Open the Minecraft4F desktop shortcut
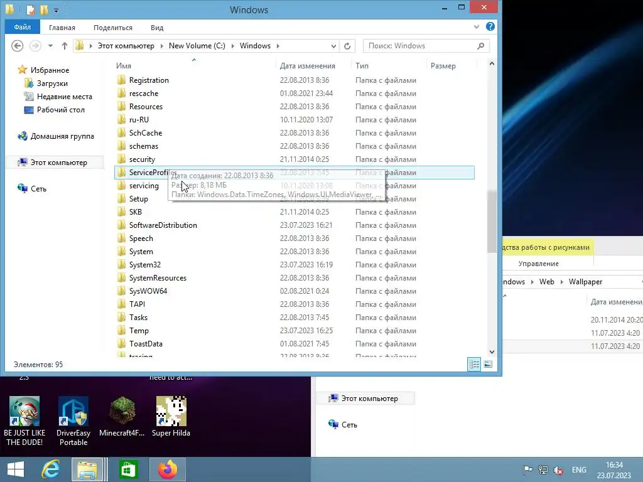This screenshot has height=482, width=643. [122, 417]
